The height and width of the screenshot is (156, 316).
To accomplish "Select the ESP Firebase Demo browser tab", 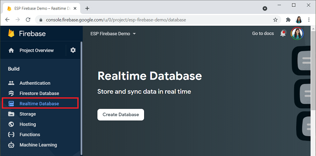I will (41, 8).
